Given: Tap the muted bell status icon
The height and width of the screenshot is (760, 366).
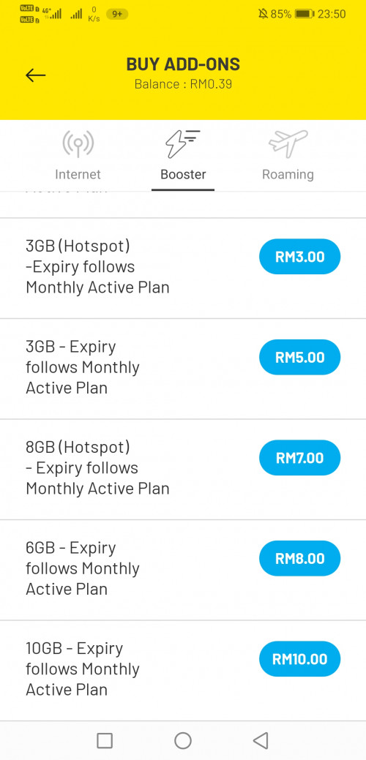Looking at the screenshot, I should pyautogui.click(x=264, y=14).
